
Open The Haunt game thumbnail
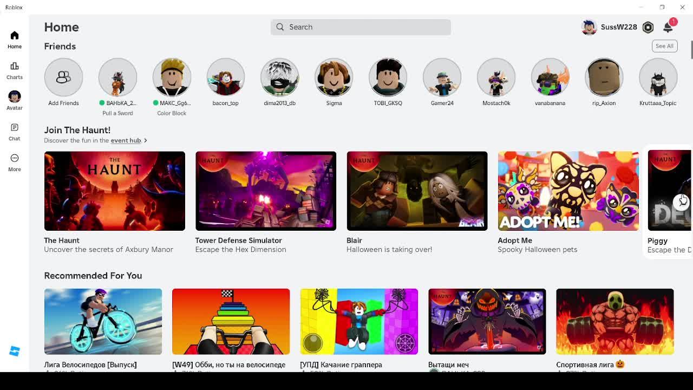pos(115,191)
